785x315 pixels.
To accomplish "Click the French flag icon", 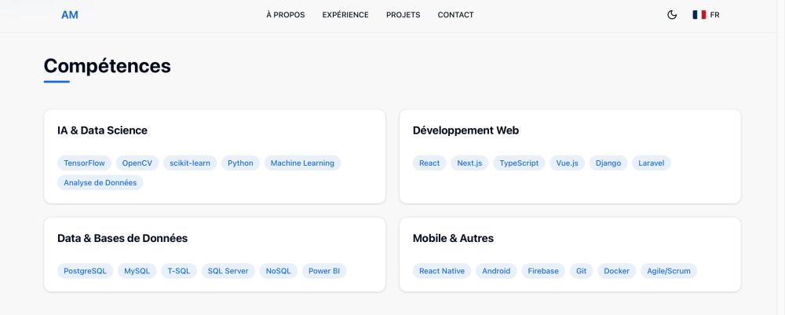I will (x=699, y=15).
